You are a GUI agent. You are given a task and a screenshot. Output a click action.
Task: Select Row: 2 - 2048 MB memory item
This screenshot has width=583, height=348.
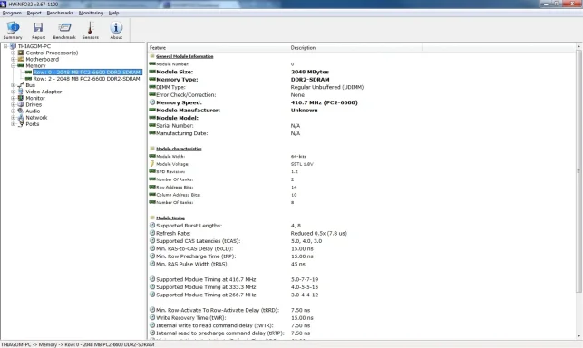pos(87,79)
